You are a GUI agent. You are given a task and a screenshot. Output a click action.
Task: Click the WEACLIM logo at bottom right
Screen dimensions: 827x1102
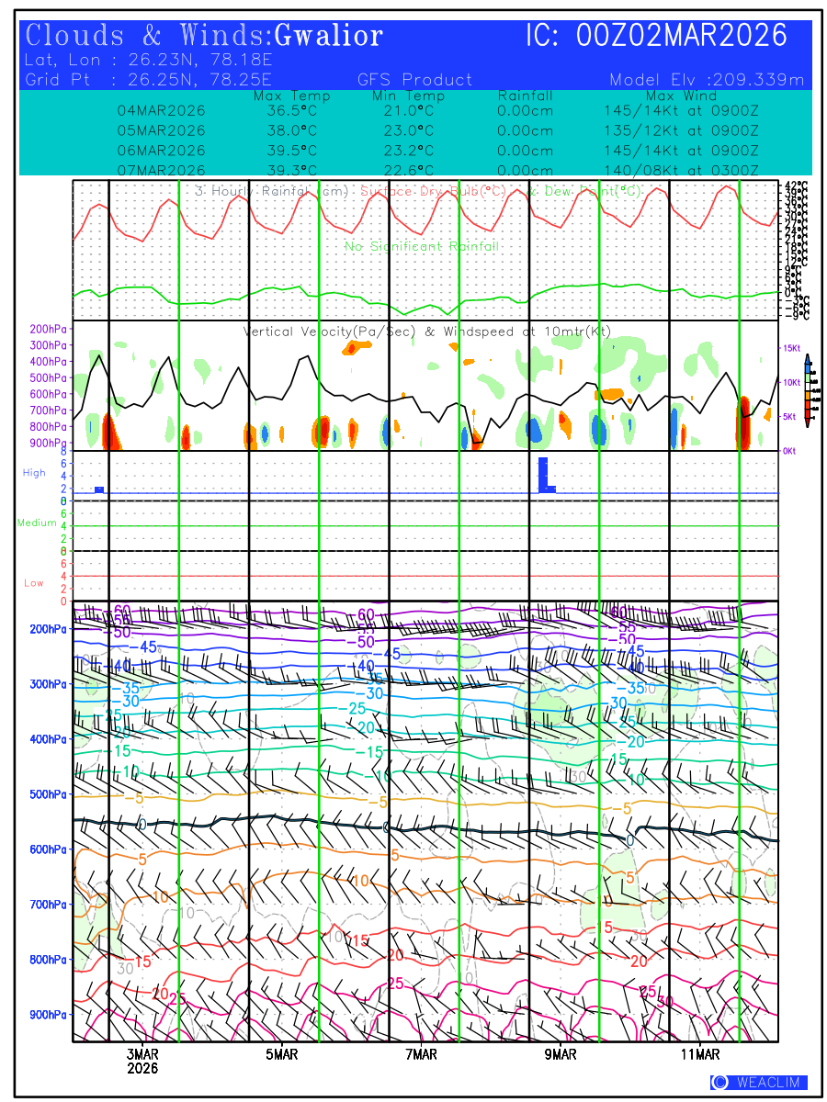tap(758, 1082)
